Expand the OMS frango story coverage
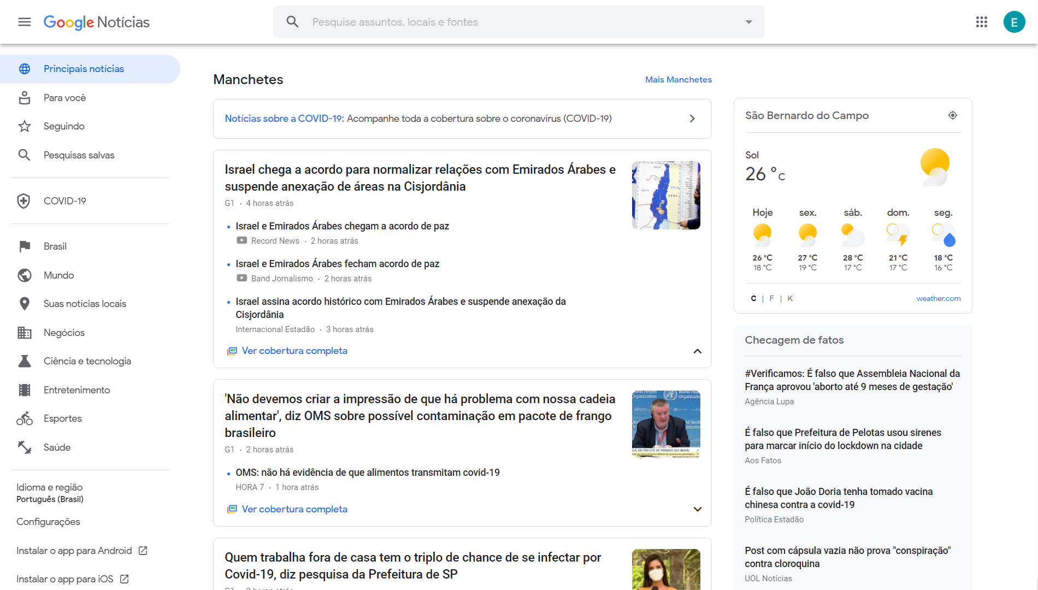Screen dimensions: 1038x590 pos(697,509)
